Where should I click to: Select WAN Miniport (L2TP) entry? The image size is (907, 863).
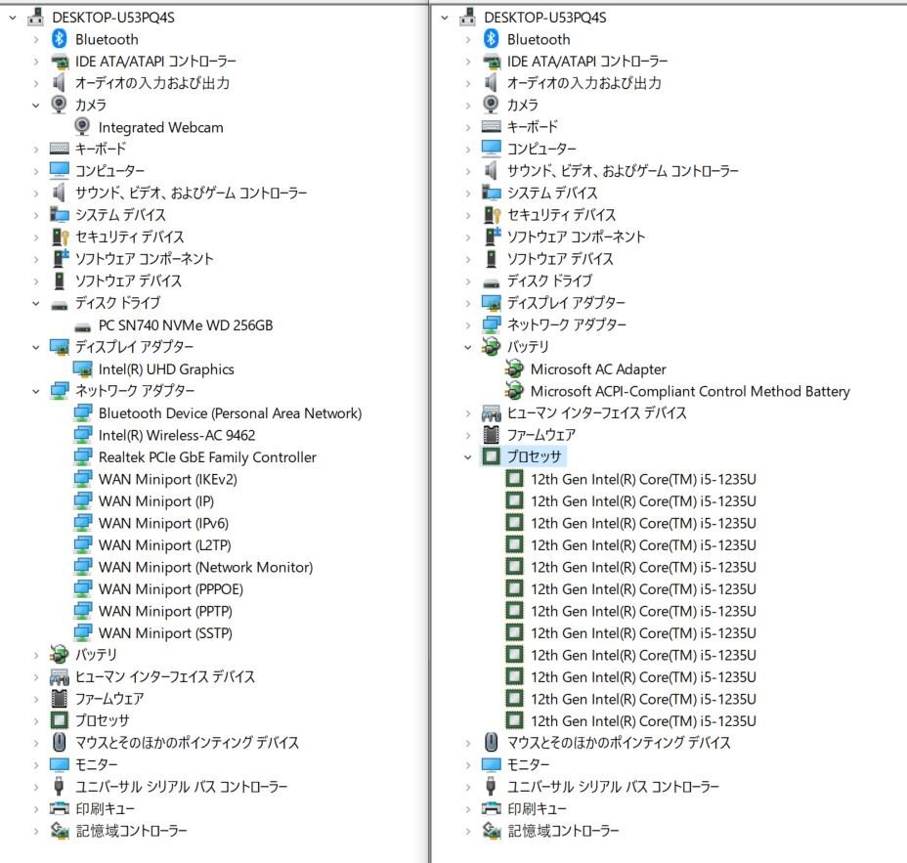(x=165, y=544)
